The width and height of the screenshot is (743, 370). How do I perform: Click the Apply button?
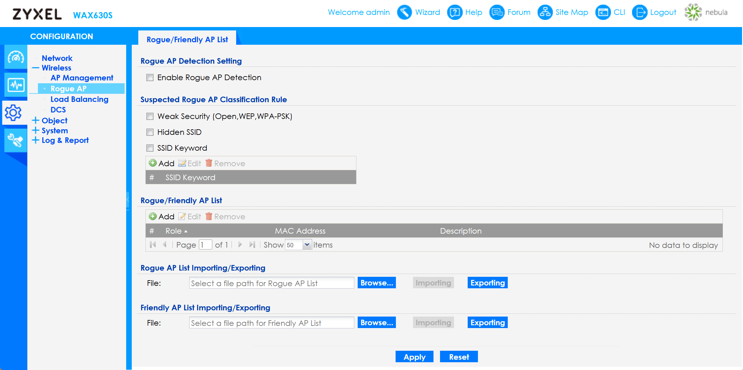coord(414,357)
